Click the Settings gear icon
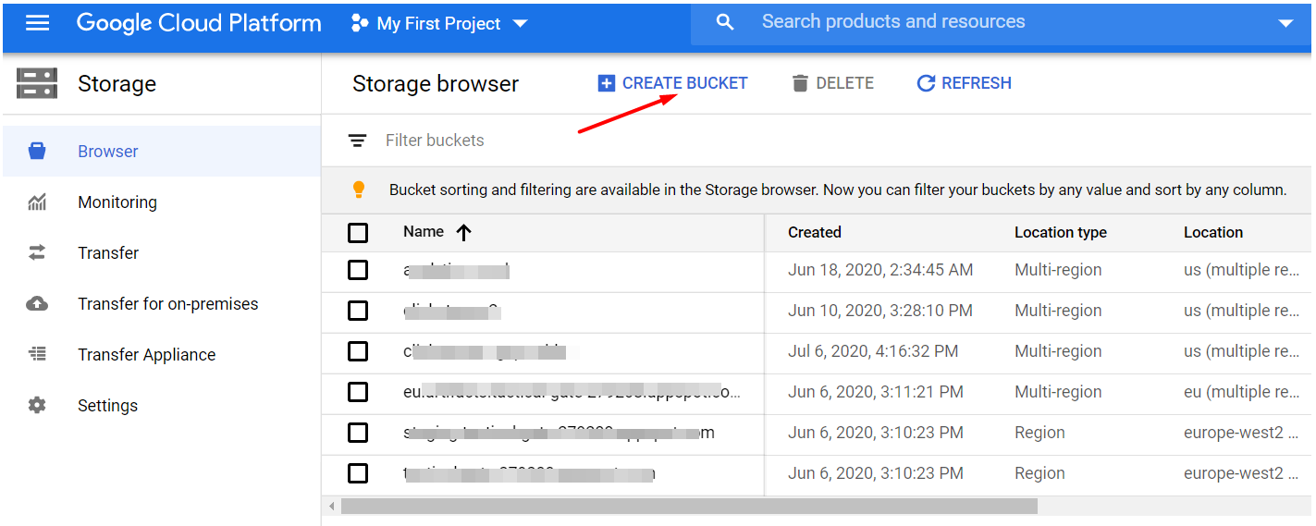The height and width of the screenshot is (526, 1316). [37, 405]
